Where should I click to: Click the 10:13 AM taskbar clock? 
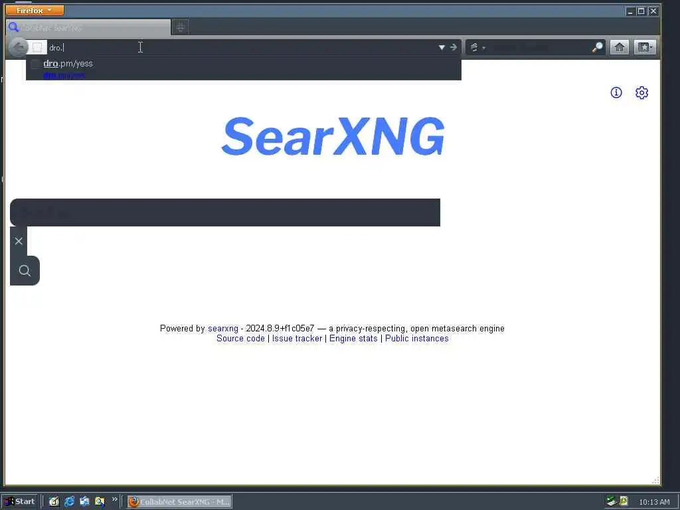(654, 502)
